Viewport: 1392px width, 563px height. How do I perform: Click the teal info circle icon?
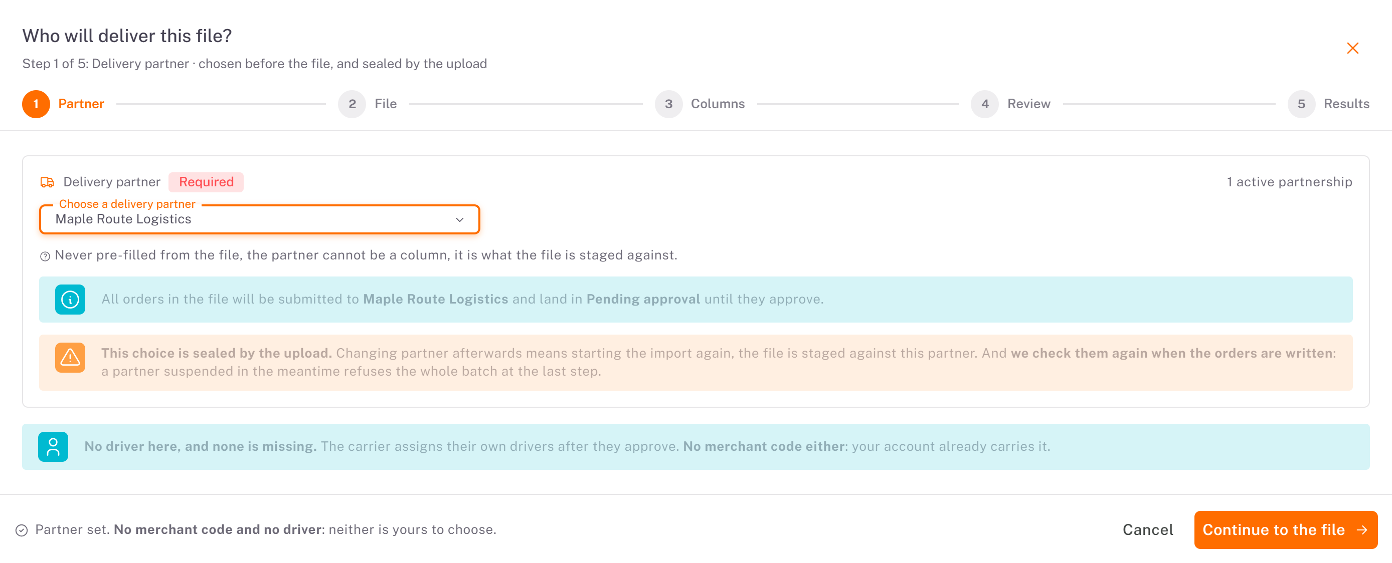click(70, 300)
